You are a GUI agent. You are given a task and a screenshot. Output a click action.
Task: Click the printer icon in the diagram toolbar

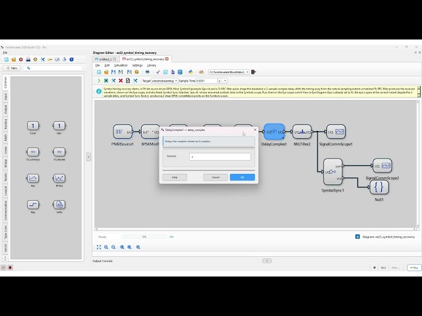pos(147,72)
